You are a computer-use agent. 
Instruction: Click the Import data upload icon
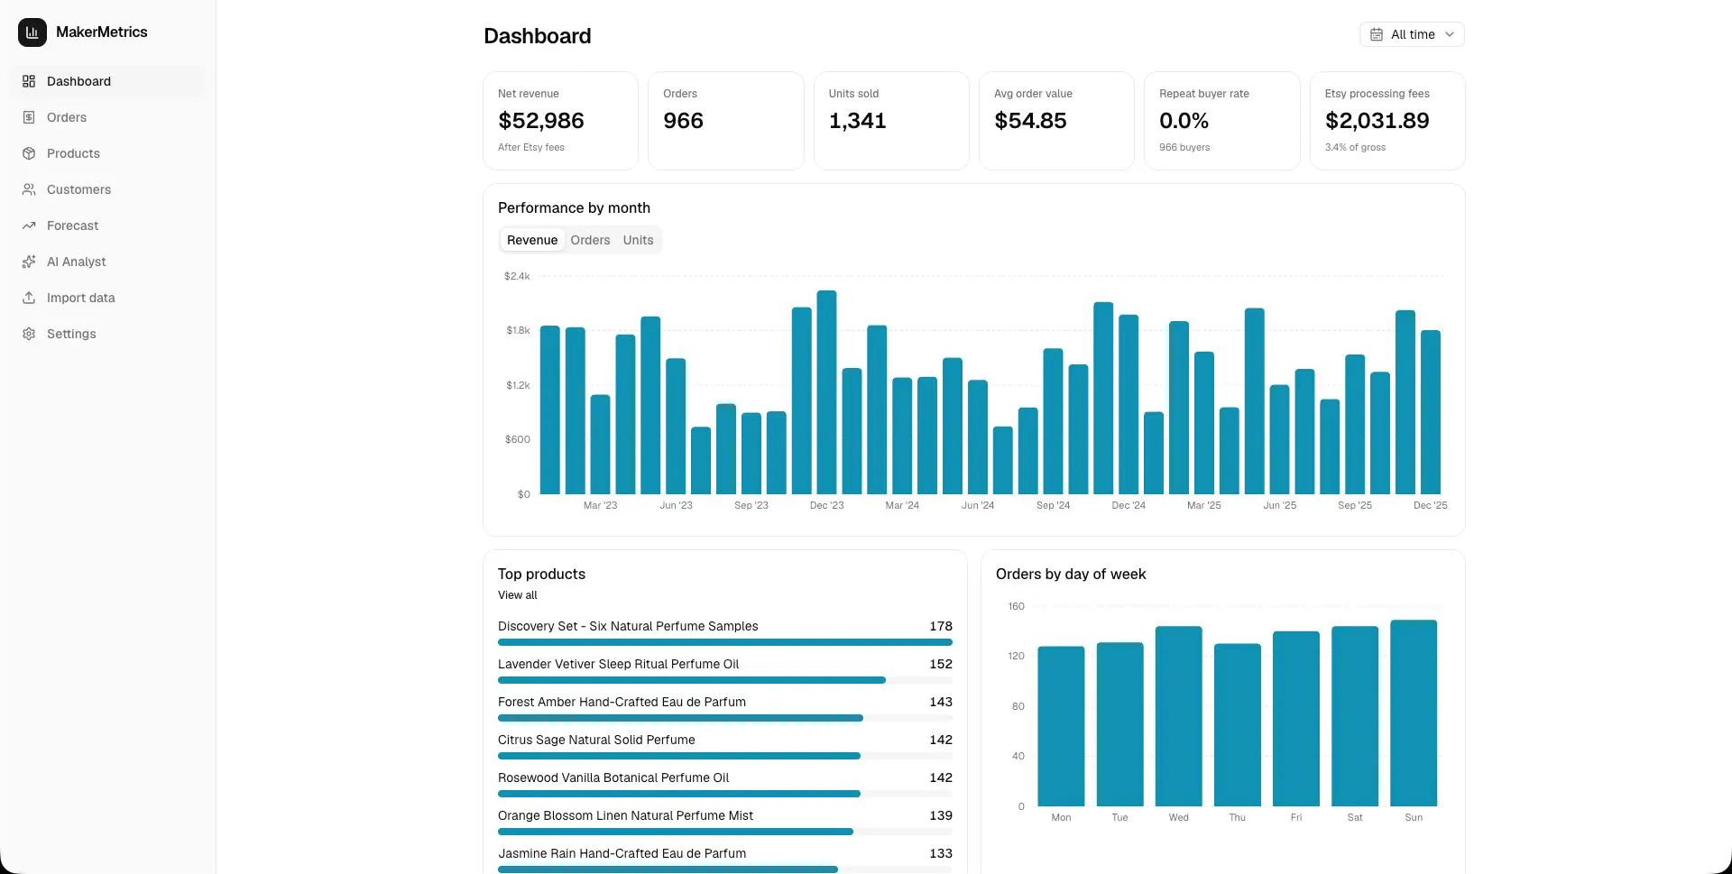click(29, 298)
